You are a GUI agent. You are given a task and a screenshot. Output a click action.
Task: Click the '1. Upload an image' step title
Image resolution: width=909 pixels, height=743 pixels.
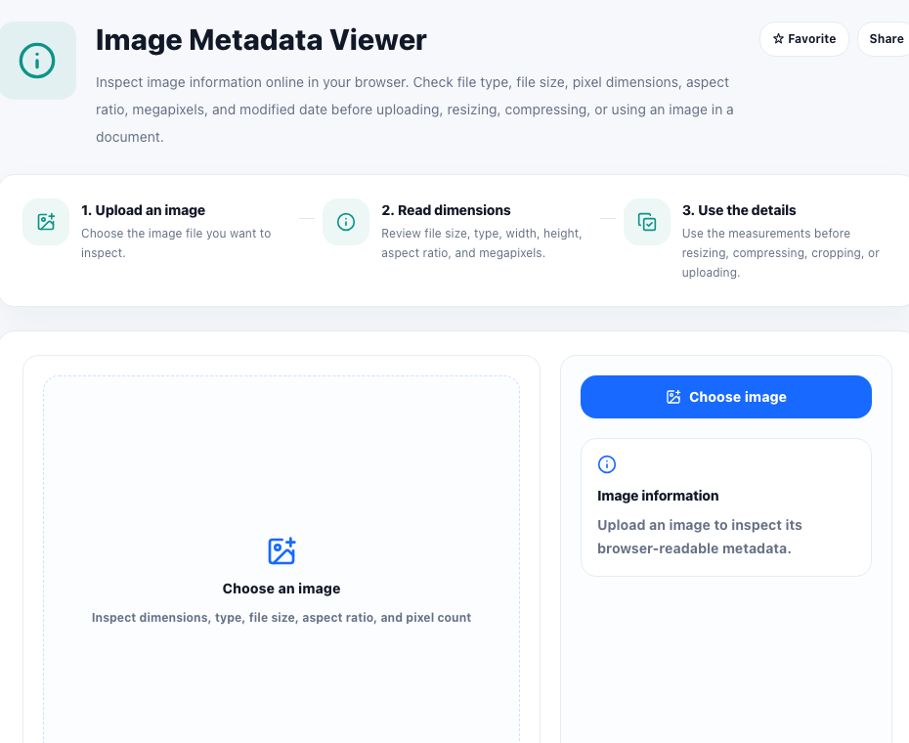coord(143,210)
